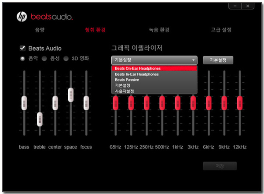Click the 125Hz equalizer slider handle

point(131,103)
